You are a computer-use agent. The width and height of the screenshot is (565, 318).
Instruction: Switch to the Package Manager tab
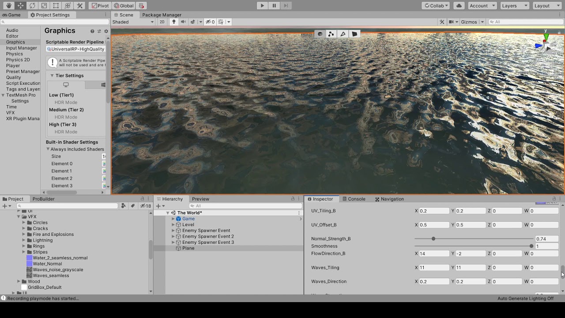click(x=162, y=15)
